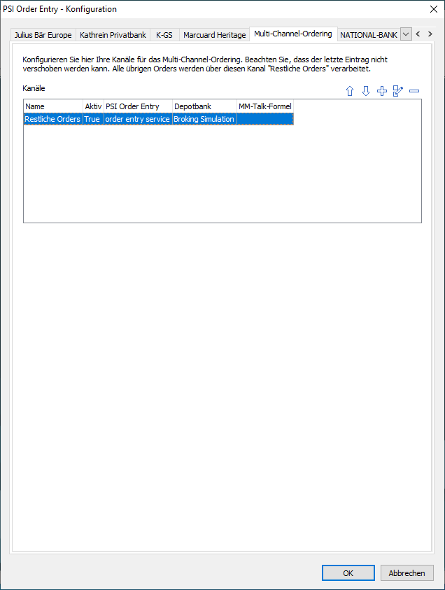Screen dimensions: 445x590
Task: Click the move channel down arrow icon
Action: tap(365, 92)
